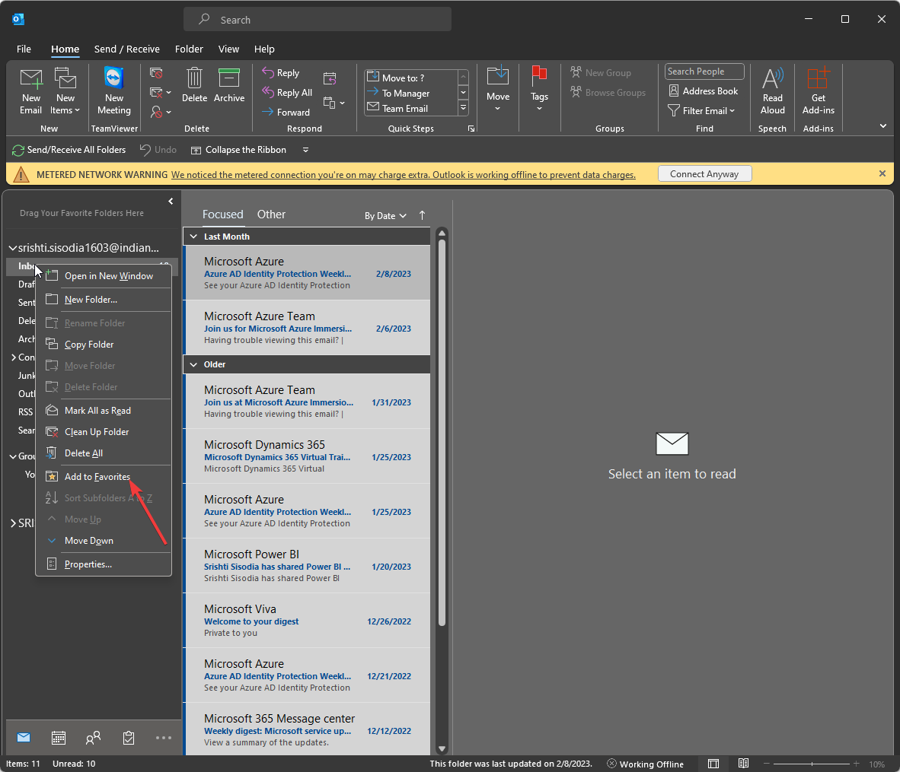Click the zoom in plus button

click(x=857, y=764)
